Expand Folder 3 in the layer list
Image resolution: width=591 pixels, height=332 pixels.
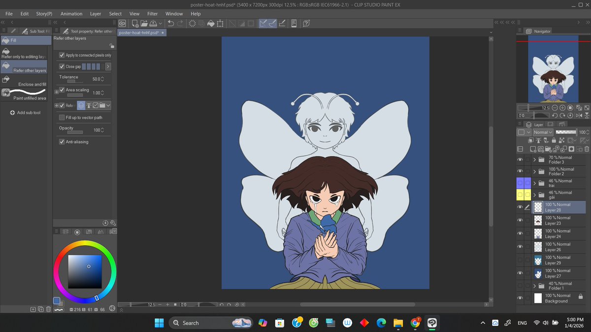click(534, 160)
